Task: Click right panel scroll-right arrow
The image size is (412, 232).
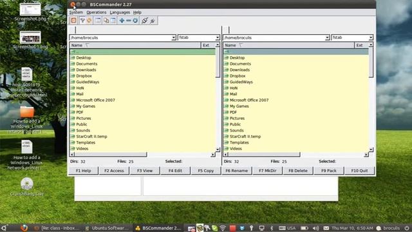Action: [x=366, y=155]
